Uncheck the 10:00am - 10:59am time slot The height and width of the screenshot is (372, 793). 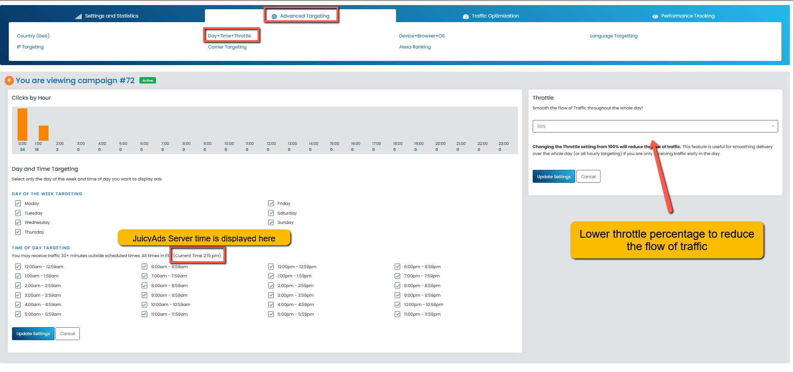point(144,305)
